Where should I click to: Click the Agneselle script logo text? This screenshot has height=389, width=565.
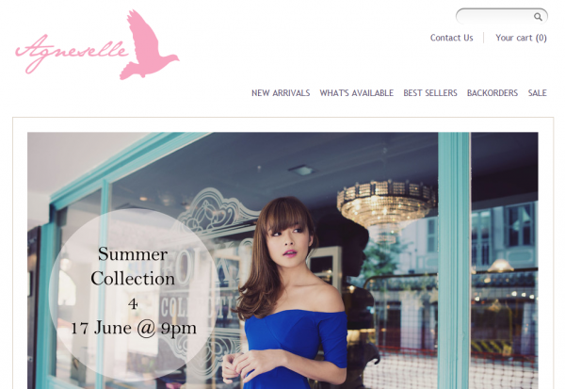(72, 54)
